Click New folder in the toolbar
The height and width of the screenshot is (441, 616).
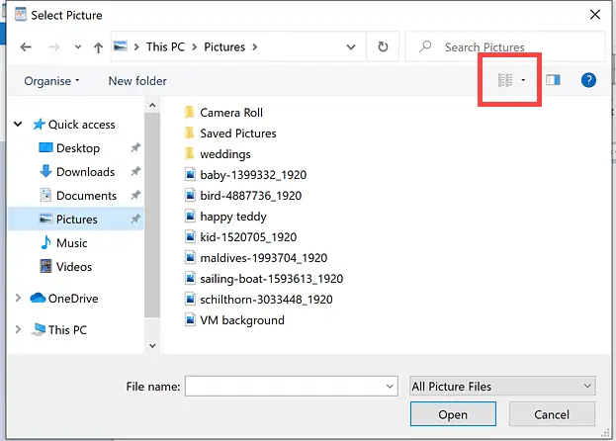pos(137,81)
